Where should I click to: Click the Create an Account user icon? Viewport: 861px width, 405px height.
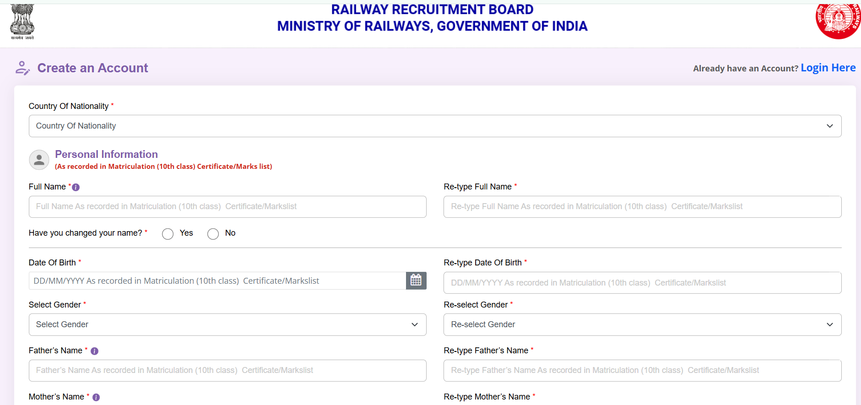pyautogui.click(x=22, y=68)
